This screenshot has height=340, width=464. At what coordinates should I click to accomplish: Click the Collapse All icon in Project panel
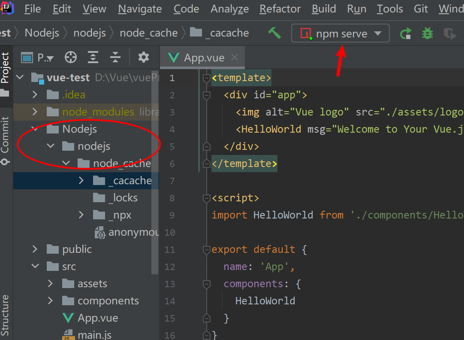[x=115, y=57]
